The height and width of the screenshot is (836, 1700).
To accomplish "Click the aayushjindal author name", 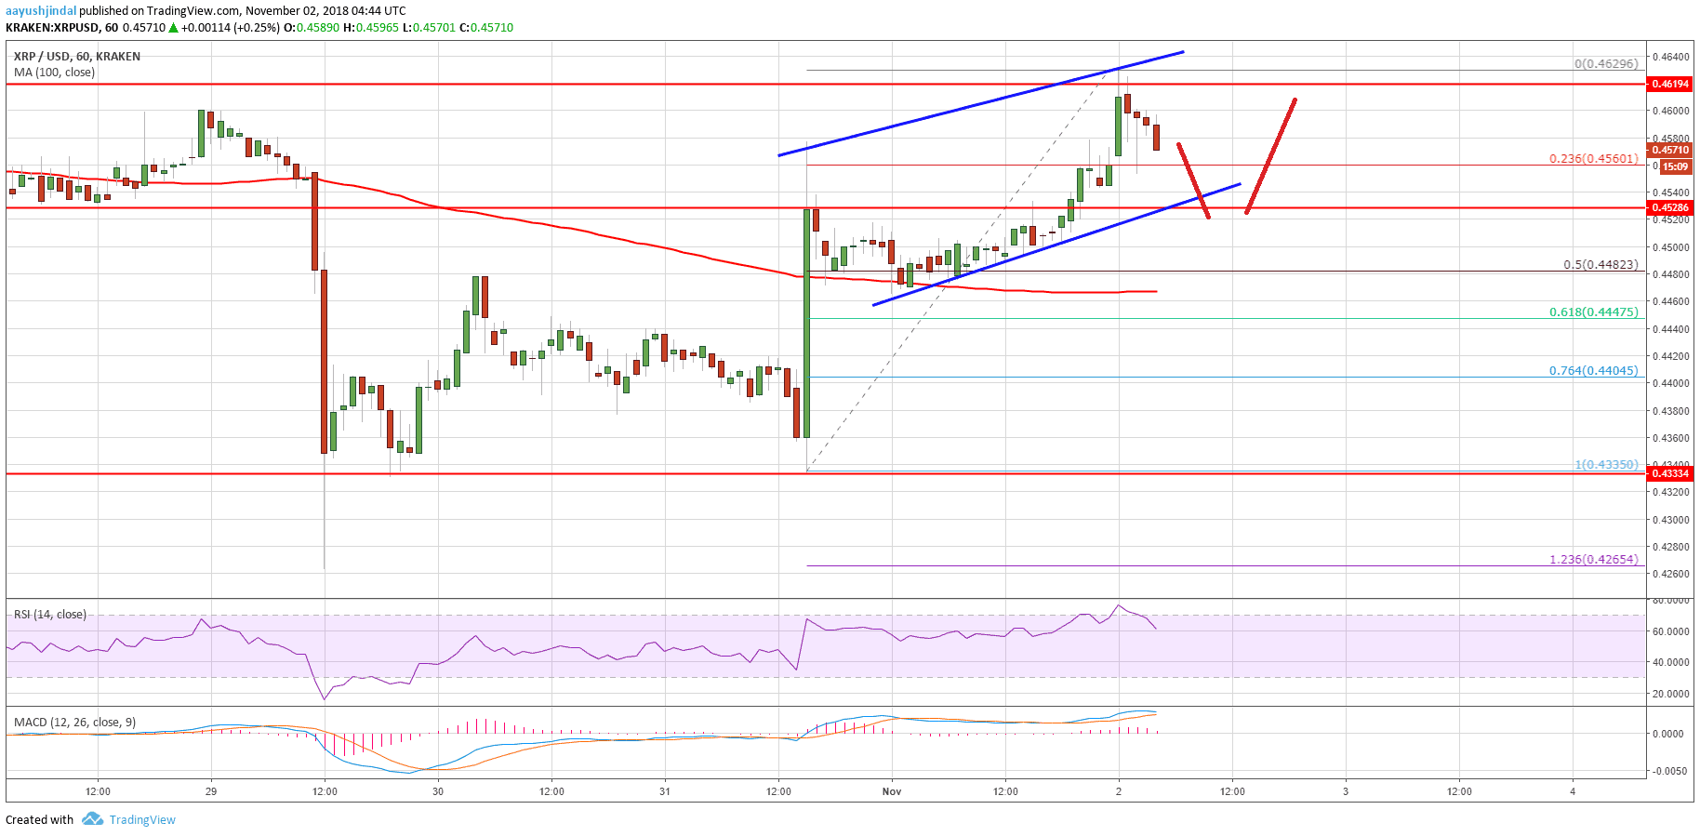I will (x=41, y=11).
